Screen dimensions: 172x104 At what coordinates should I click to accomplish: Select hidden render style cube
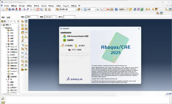tap(127, 9)
